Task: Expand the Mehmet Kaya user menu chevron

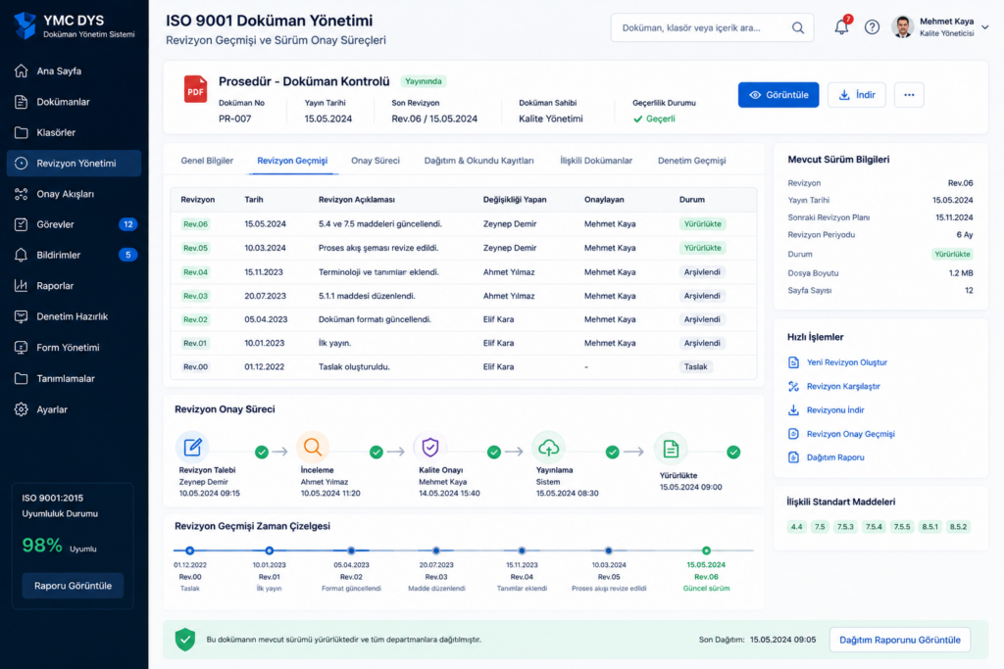Action: coord(984,27)
